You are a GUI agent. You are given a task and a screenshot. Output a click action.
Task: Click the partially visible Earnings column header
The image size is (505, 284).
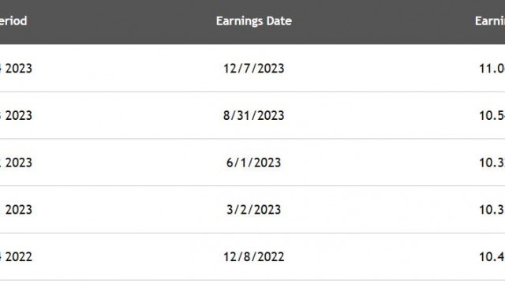coord(490,21)
